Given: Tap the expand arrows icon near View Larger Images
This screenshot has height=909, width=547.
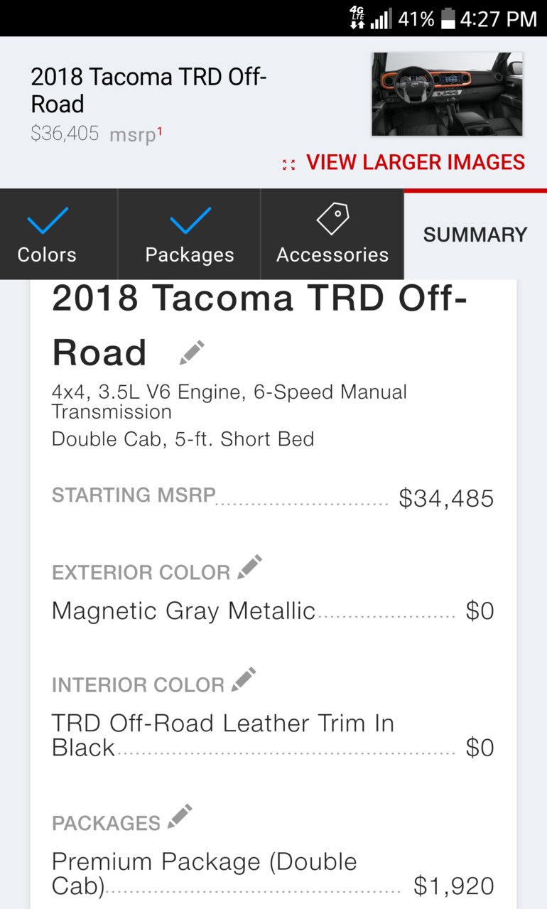Looking at the screenshot, I should pyautogui.click(x=288, y=164).
